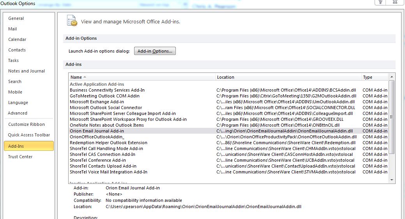Open the Advanced options category
This screenshot has width=405, height=219.
click(18, 113)
